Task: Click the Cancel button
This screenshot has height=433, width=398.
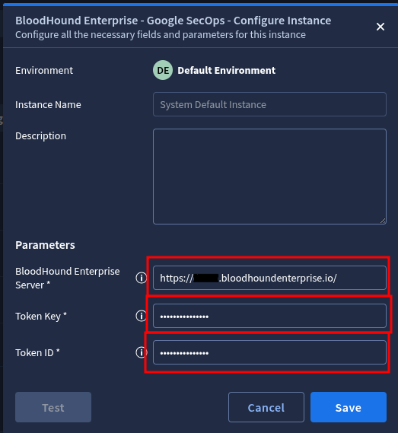Action: 266,407
